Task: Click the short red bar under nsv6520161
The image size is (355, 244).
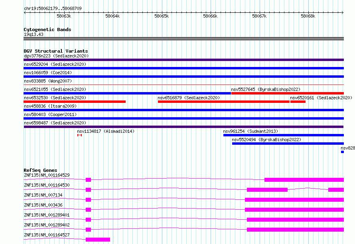Action: point(298,102)
